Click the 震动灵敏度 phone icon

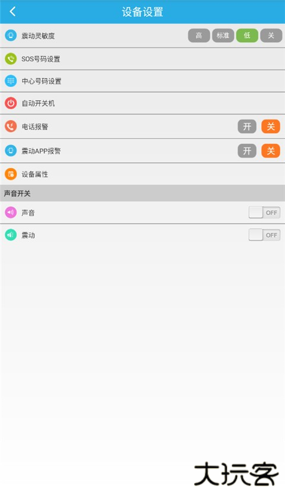pos(11,36)
